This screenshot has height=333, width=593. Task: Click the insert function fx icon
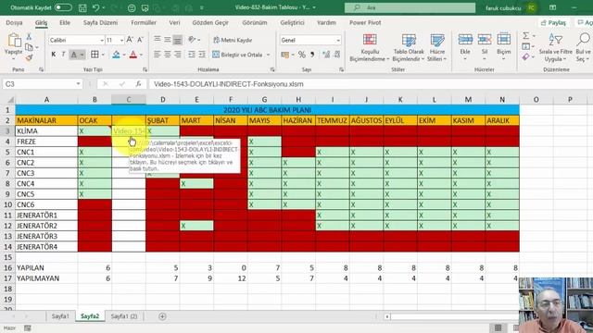[138, 84]
